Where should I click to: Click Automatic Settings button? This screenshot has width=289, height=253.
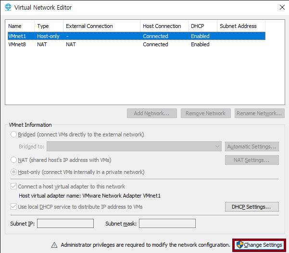(x=252, y=146)
